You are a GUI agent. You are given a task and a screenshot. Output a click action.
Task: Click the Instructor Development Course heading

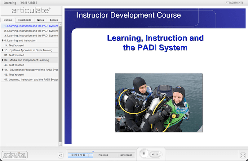point(129,15)
